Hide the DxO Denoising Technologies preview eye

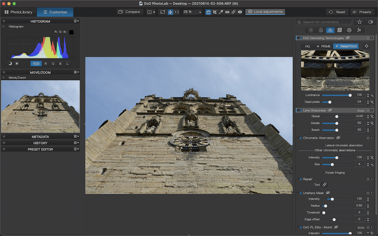(348, 38)
